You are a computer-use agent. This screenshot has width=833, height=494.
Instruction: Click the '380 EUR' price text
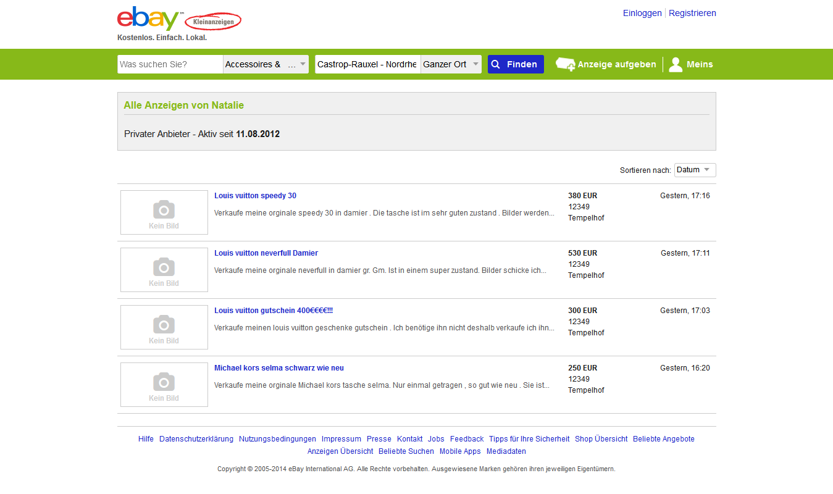583,196
